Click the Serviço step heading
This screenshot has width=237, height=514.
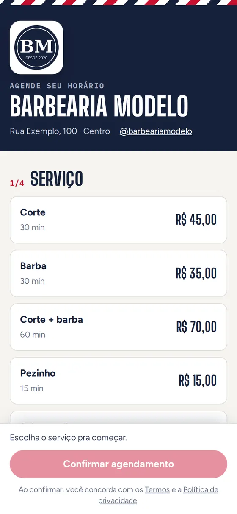click(x=57, y=179)
